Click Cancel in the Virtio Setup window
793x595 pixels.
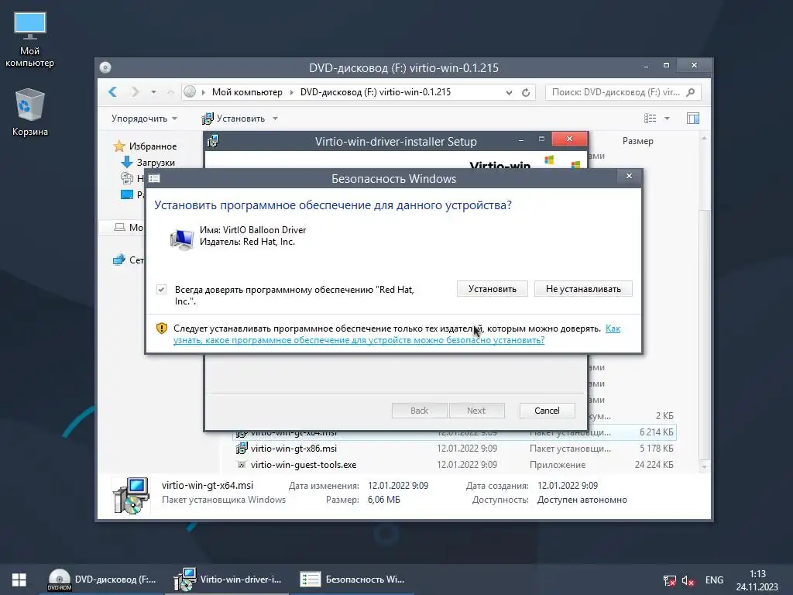[x=548, y=411]
